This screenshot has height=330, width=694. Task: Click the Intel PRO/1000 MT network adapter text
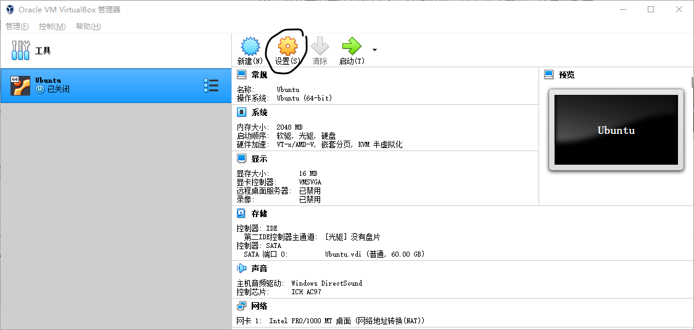click(x=347, y=321)
